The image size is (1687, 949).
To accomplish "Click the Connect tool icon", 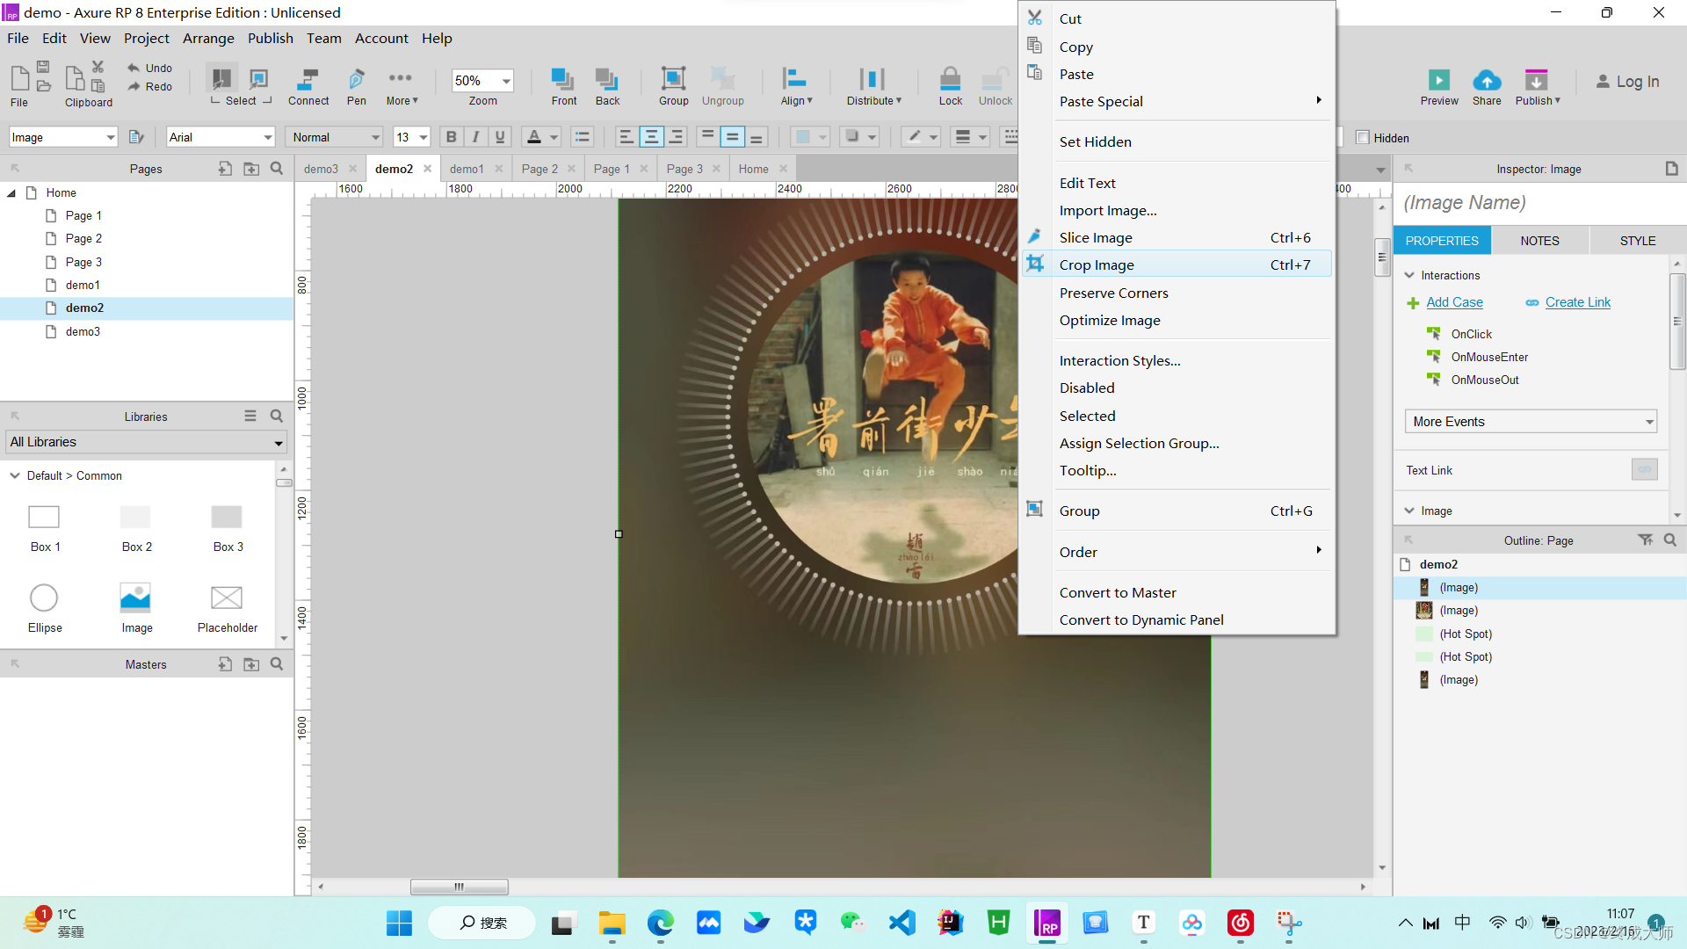I will click(308, 80).
